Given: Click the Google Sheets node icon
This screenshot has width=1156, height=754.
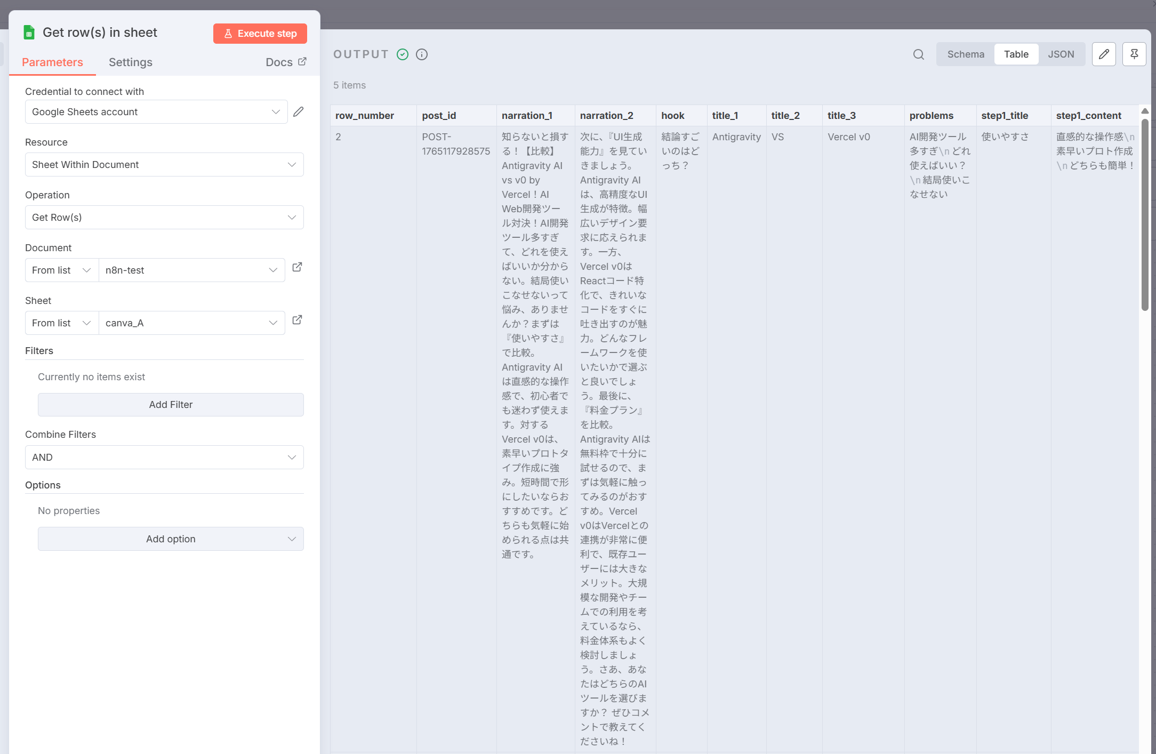Looking at the screenshot, I should click(x=29, y=33).
